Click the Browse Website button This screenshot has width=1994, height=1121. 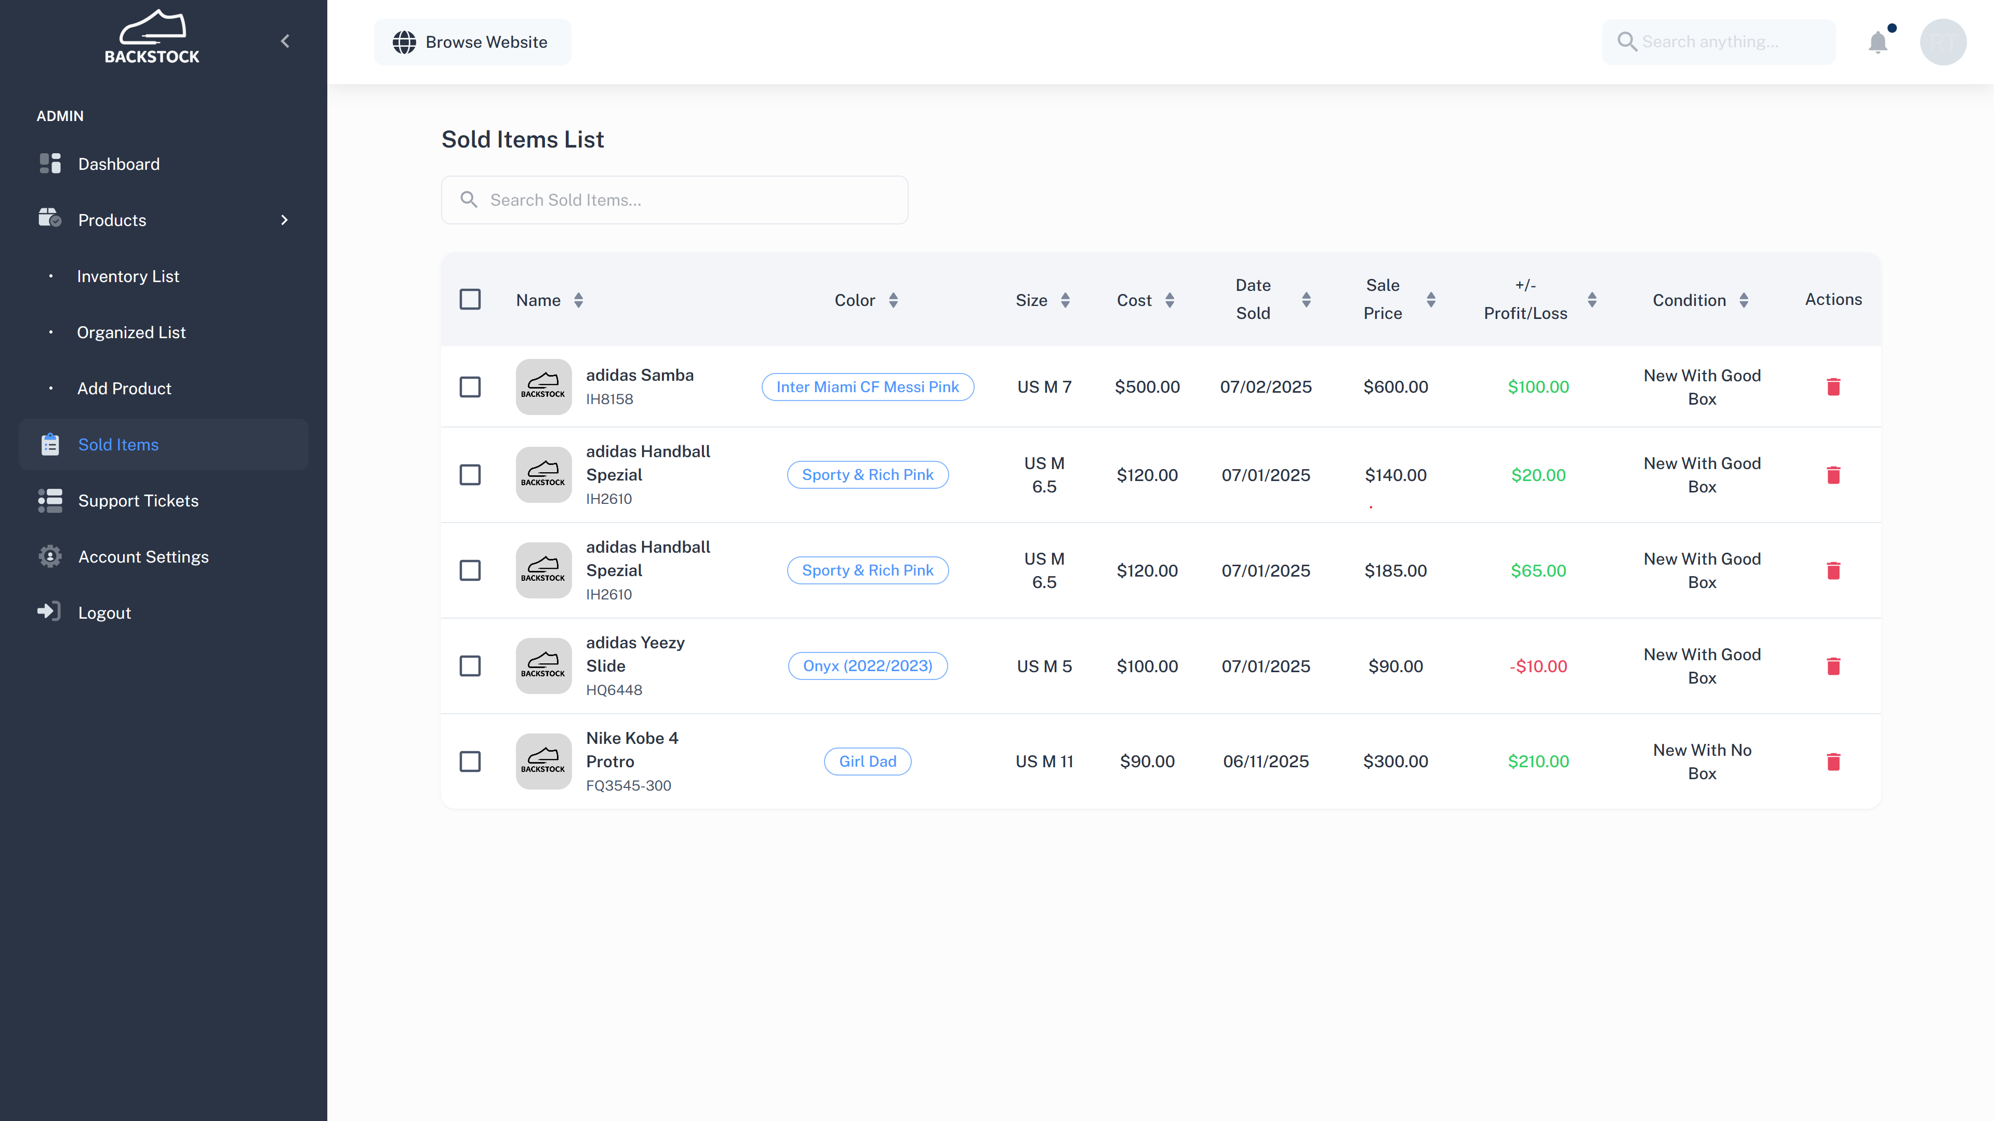click(x=472, y=42)
